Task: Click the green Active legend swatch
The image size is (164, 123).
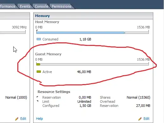Action: point(39,72)
